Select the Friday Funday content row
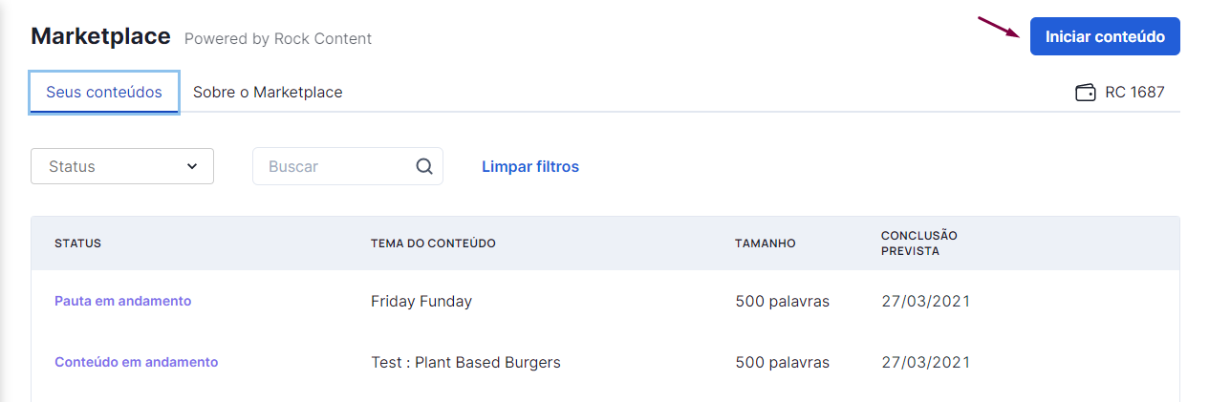Screen dimensions: 1209x402 pyautogui.click(x=605, y=301)
